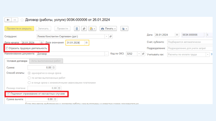
Task: Click the Дата окончания field 31.01.2024
Action: (75, 43)
